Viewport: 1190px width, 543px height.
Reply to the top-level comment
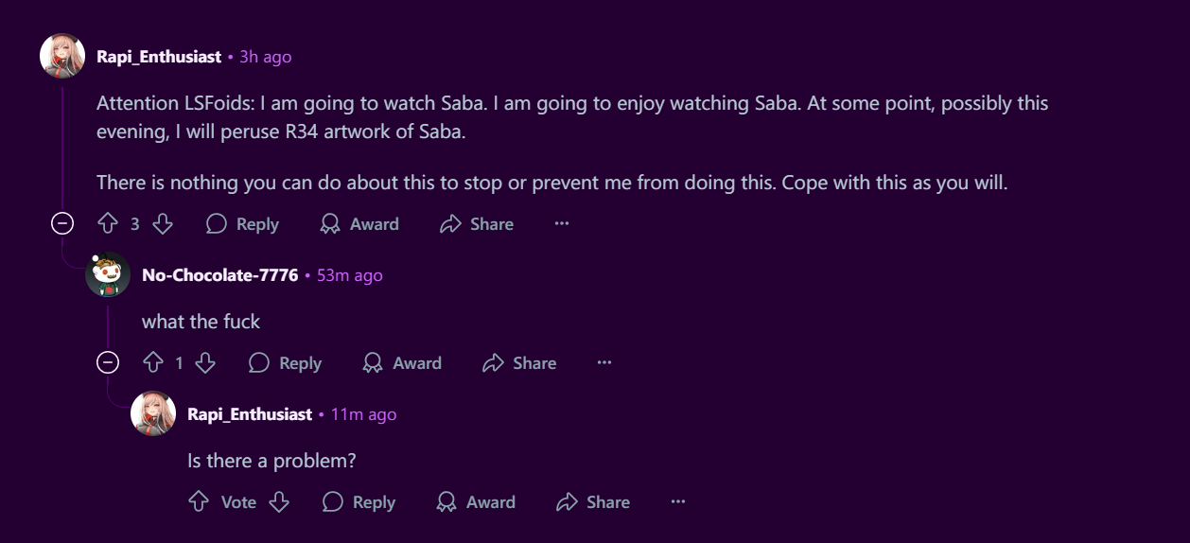243,224
